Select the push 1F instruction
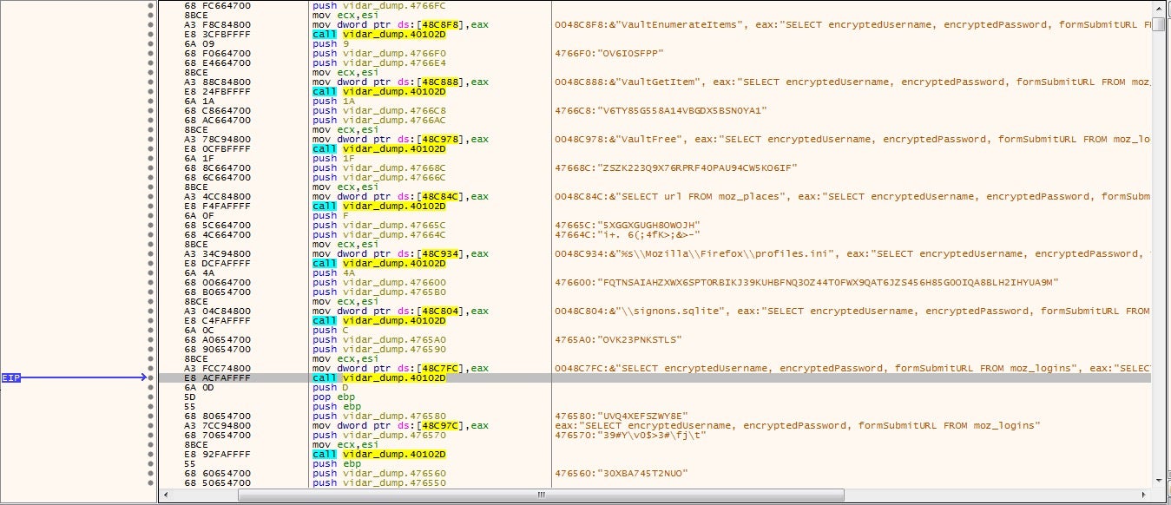 [327, 159]
